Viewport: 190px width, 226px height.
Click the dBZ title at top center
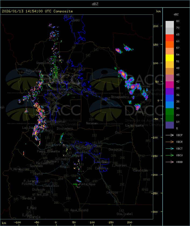[95, 4]
